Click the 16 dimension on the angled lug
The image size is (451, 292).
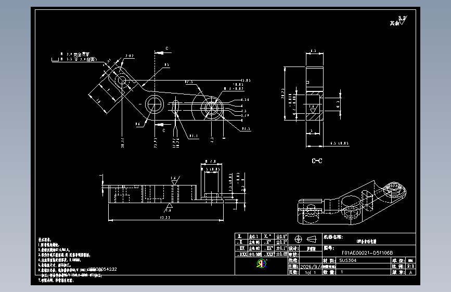pos(98,101)
